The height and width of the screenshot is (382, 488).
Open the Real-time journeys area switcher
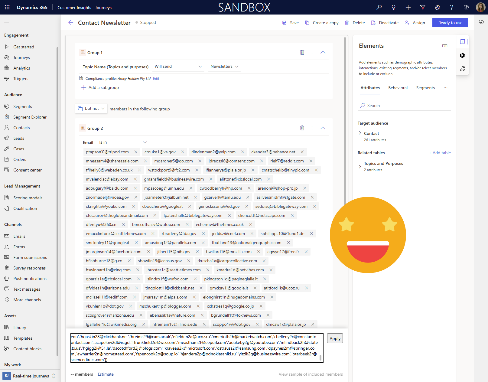pos(30,376)
